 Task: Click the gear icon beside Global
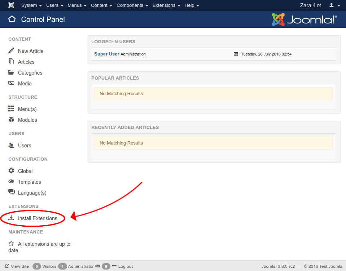click(x=11, y=170)
